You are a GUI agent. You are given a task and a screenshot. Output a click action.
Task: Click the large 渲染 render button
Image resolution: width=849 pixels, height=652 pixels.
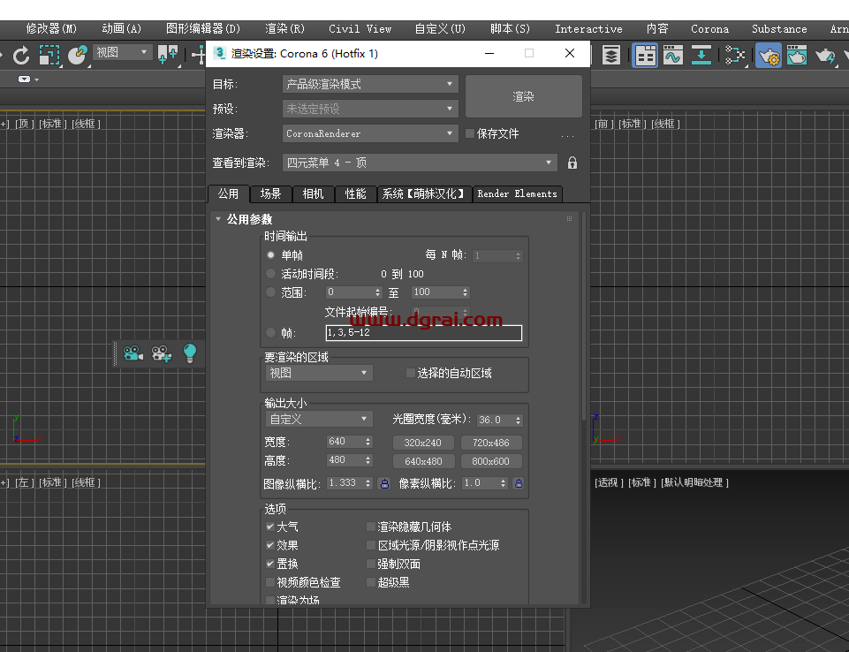(524, 96)
